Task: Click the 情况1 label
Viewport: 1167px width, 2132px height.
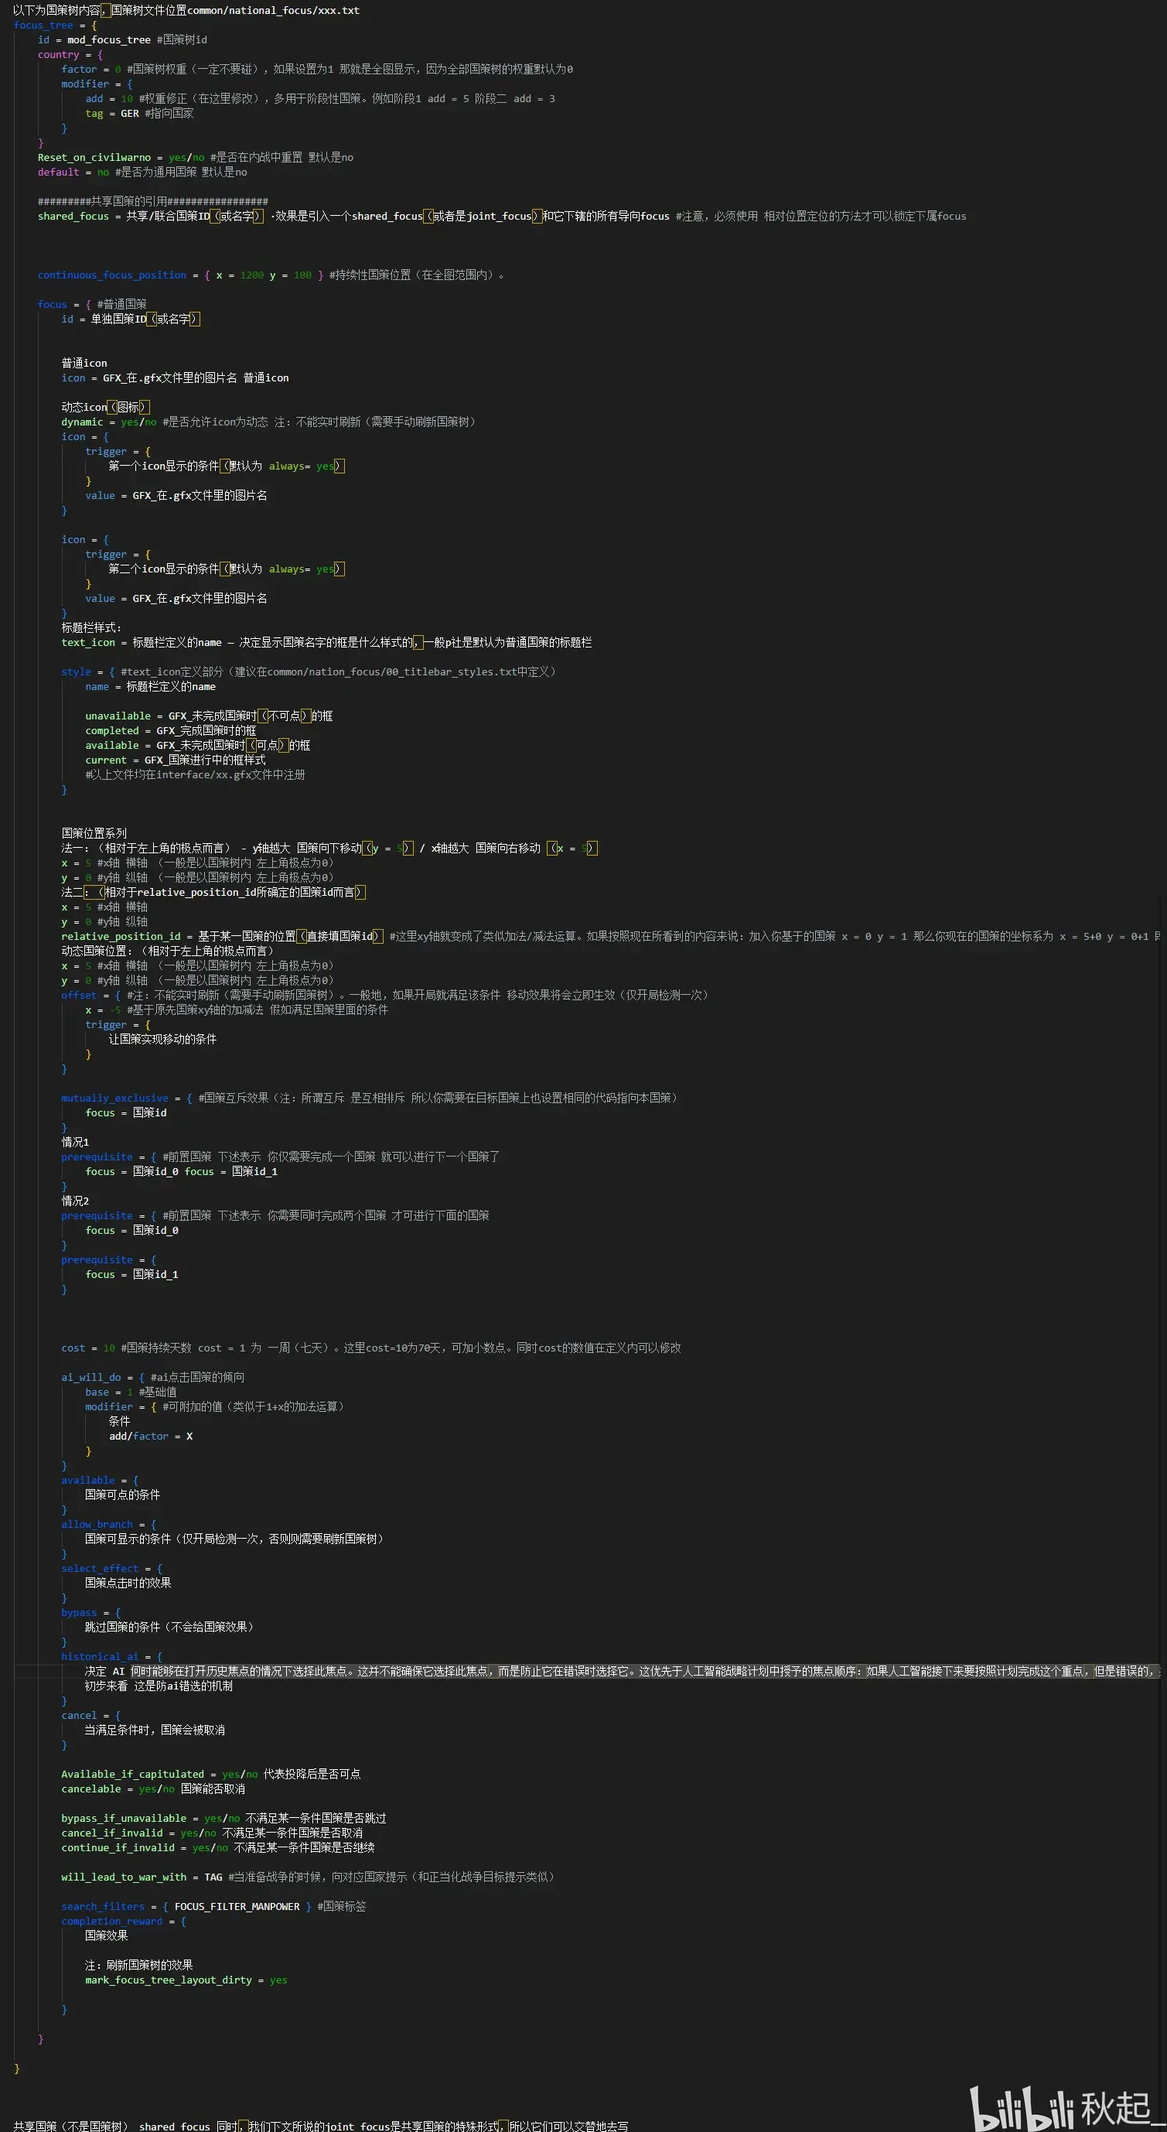Action: pos(74,1142)
